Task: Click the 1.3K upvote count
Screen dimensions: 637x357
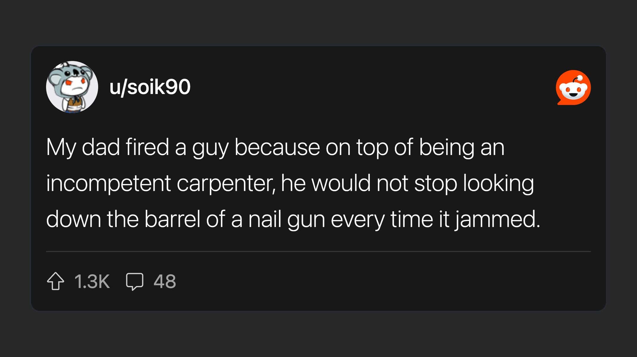Action: [x=92, y=281]
